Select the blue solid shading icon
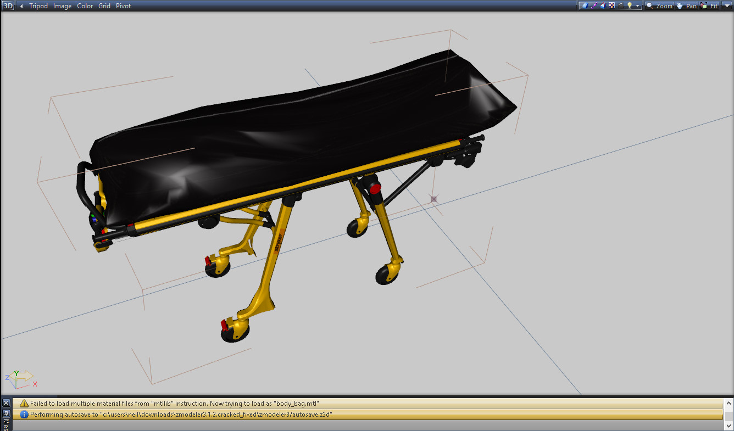The height and width of the screenshot is (431, 734). (x=585, y=5)
